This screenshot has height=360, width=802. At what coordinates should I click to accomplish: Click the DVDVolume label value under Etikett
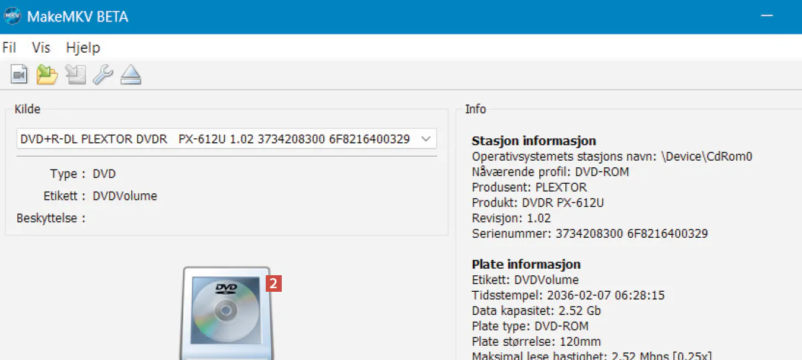point(125,196)
